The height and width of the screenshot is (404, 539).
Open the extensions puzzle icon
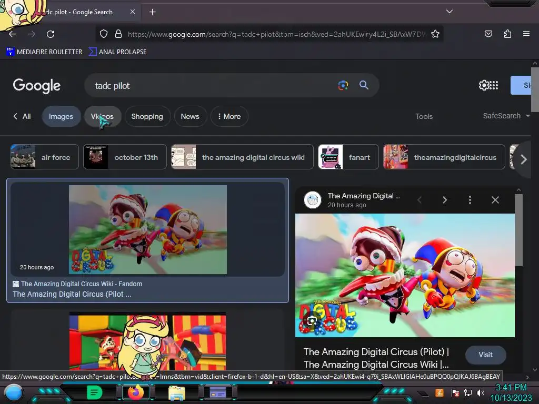click(507, 34)
